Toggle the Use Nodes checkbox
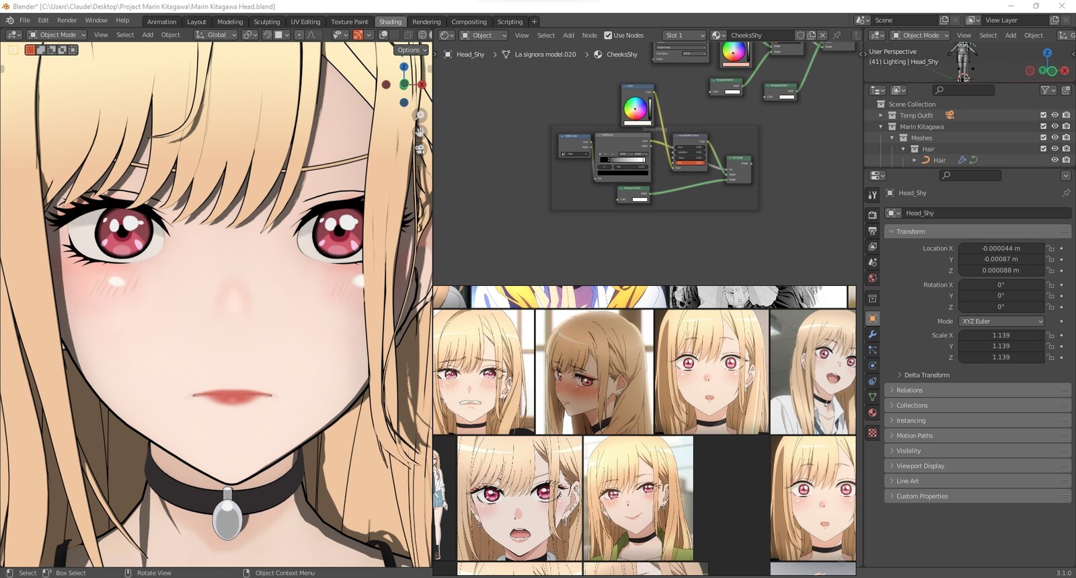The width and height of the screenshot is (1076, 578). (608, 35)
